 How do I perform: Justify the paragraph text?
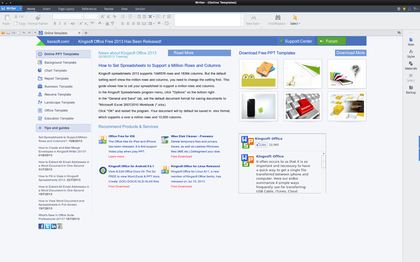click(x=138, y=23)
